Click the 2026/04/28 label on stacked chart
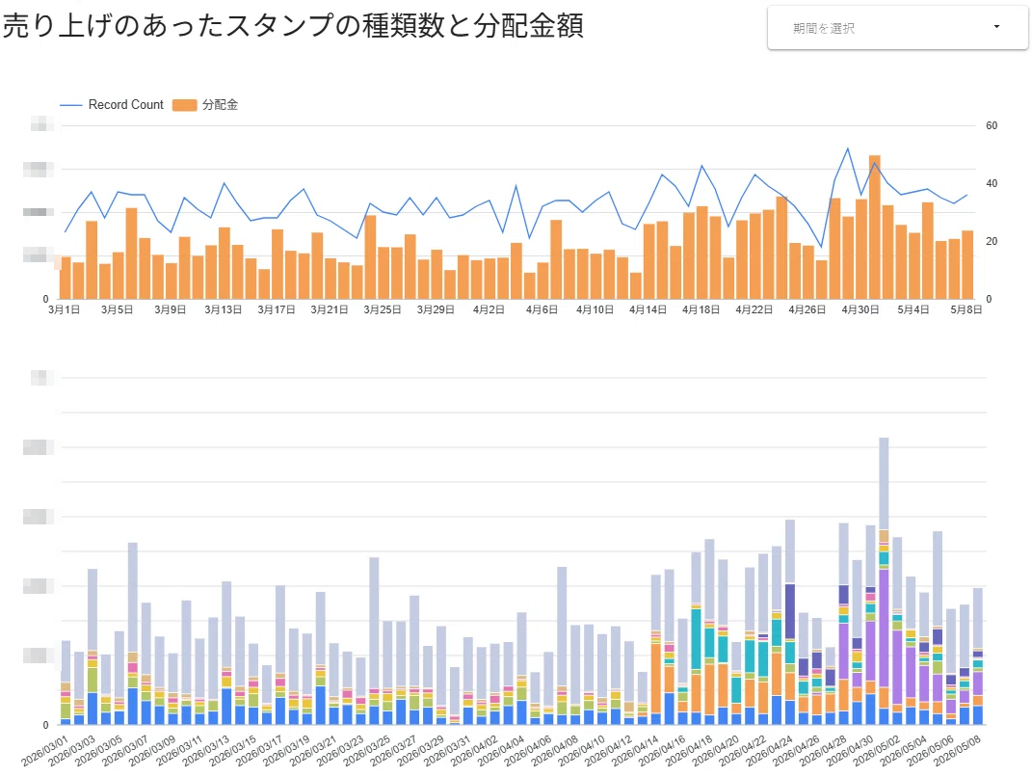The width and height of the screenshot is (1032, 777). click(823, 751)
